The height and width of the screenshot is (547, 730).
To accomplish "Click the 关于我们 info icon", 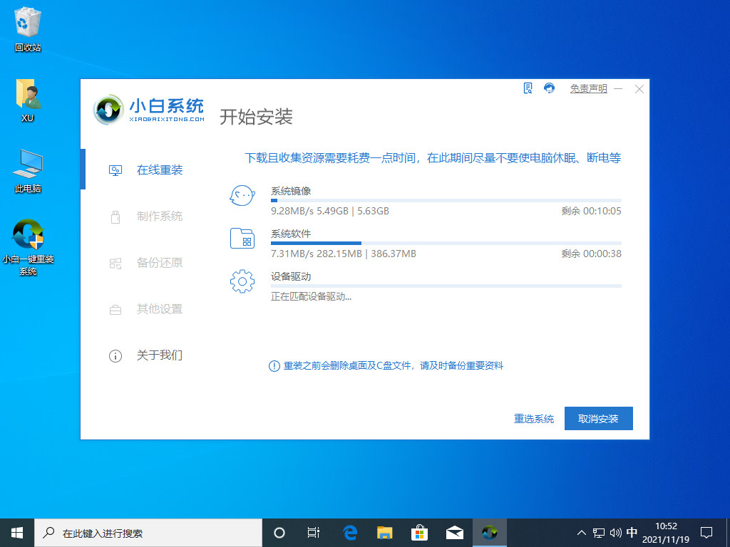I will [x=115, y=355].
